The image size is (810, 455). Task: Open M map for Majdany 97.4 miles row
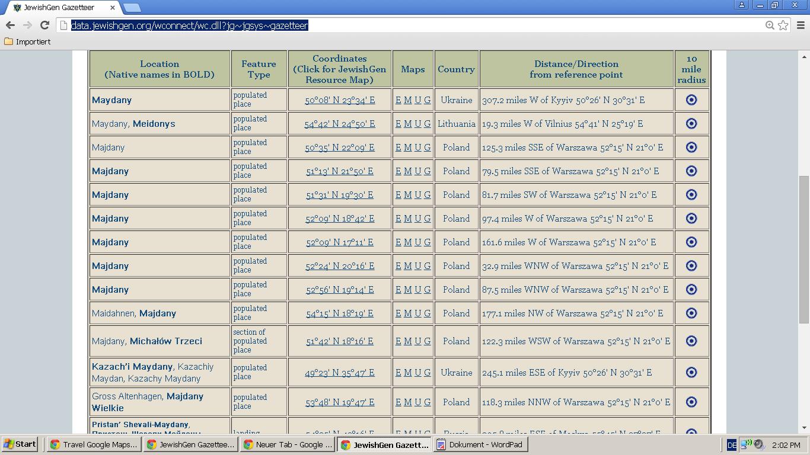[408, 219]
